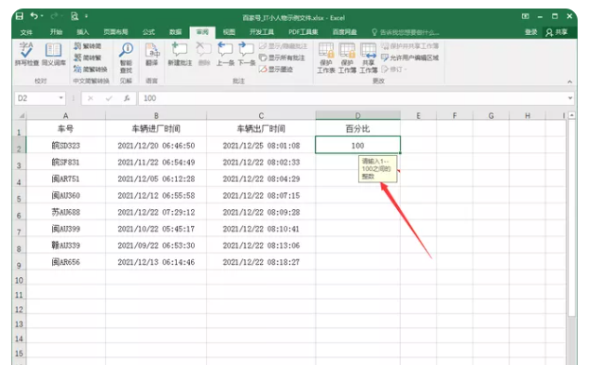Image resolution: width=589 pixels, height=365 pixels.
Task: Switch to the Insert (插入) tab
Action: click(x=82, y=32)
